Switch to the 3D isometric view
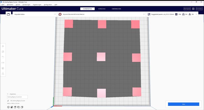The image size is (204, 110). [8, 107]
